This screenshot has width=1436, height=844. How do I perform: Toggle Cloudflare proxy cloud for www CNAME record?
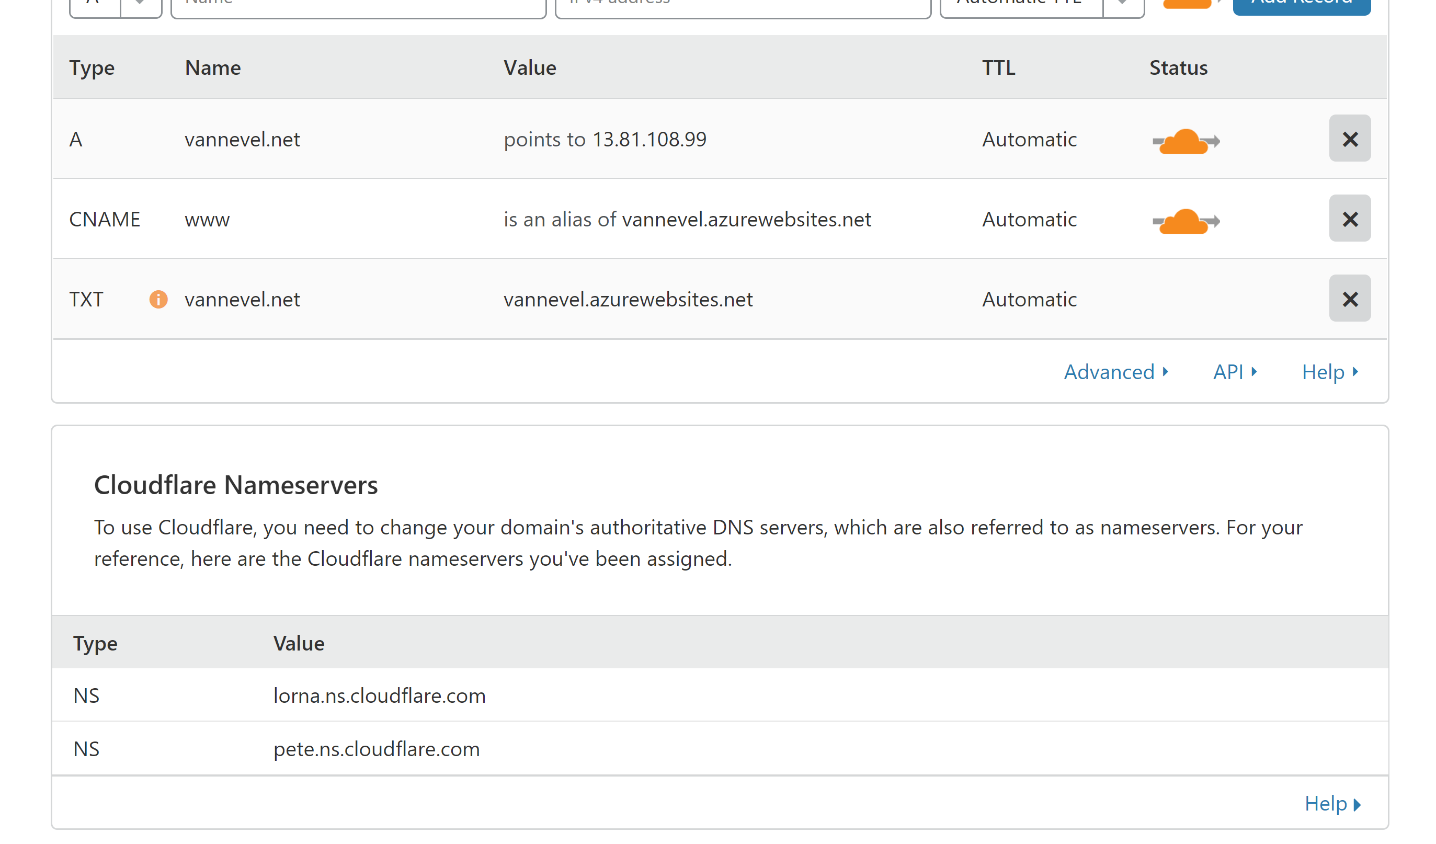click(x=1186, y=221)
